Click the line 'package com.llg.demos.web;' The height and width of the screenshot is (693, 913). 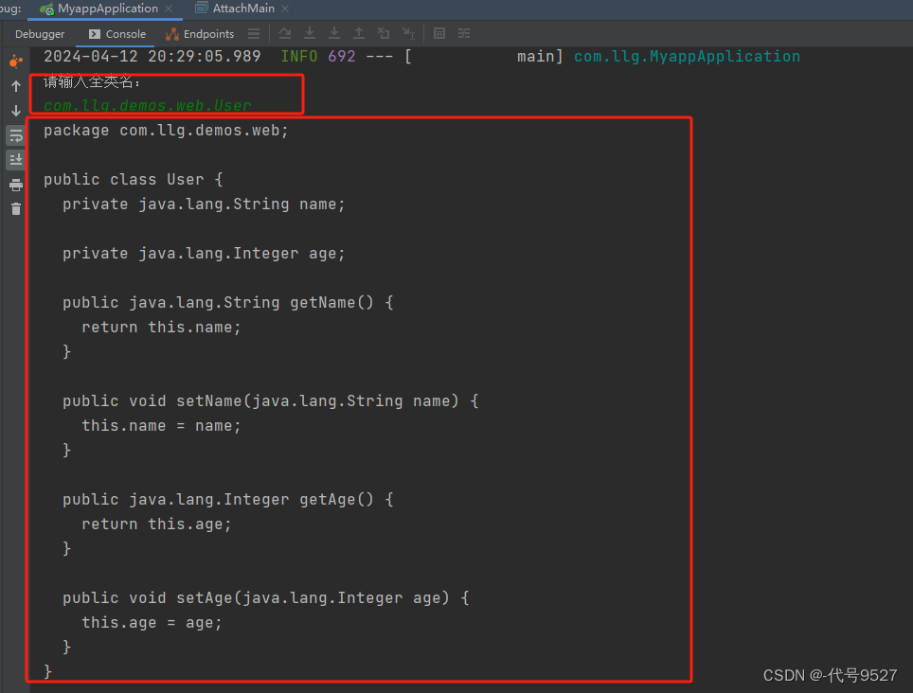(166, 131)
